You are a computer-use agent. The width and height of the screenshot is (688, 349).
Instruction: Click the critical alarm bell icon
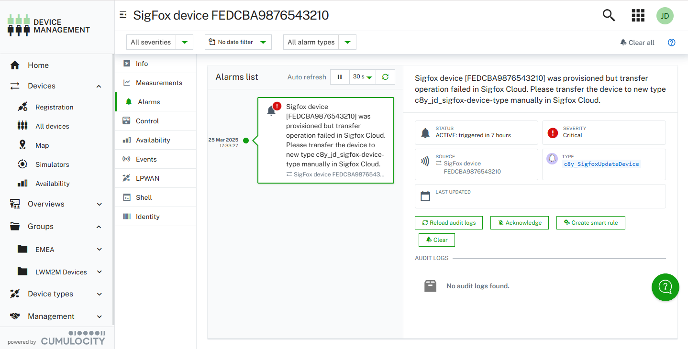coord(272,110)
